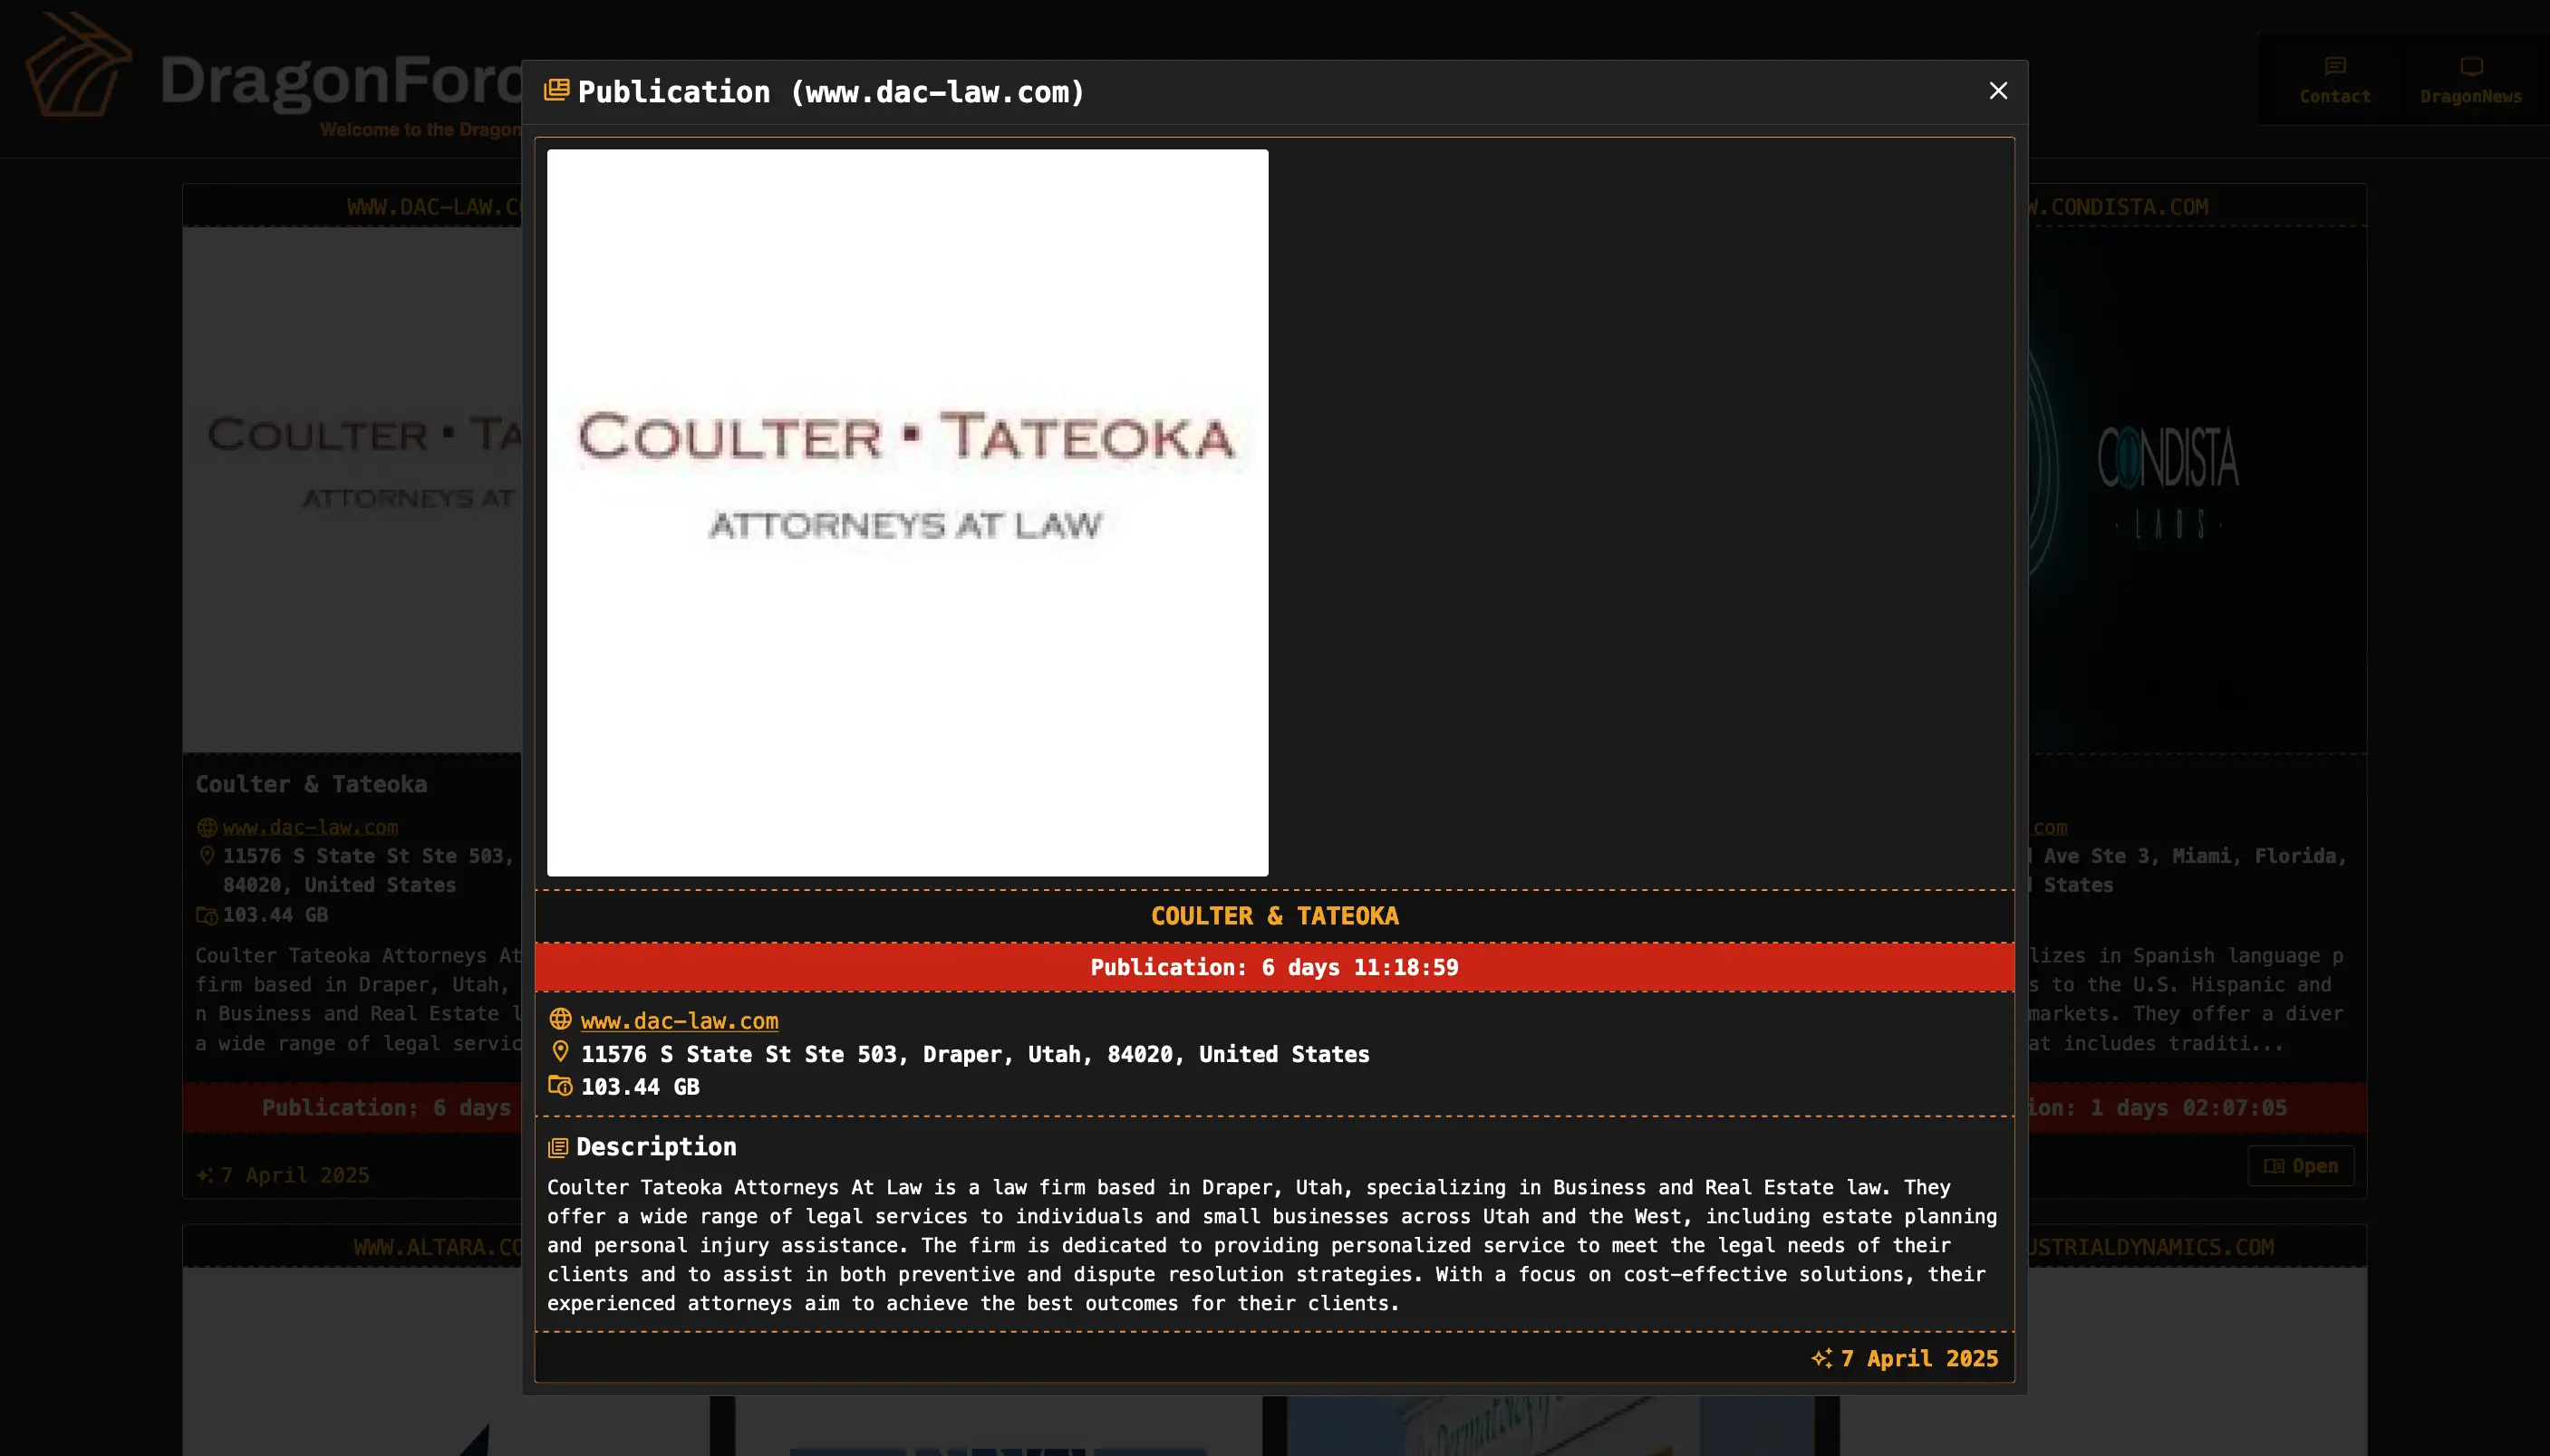The height and width of the screenshot is (1456, 2550).
Task: Click the globe icon in the dialog
Action: (560, 1019)
